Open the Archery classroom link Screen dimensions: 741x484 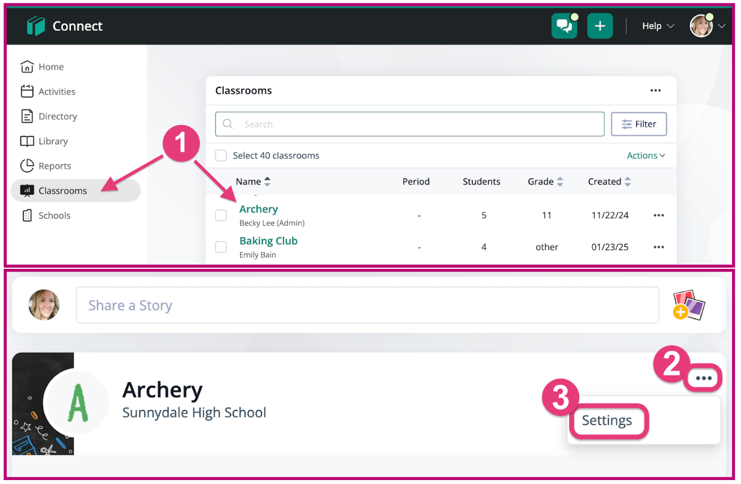pyautogui.click(x=259, y=209)
